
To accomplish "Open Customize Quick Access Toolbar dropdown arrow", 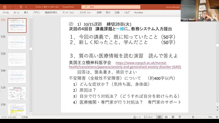I will 26,7.
